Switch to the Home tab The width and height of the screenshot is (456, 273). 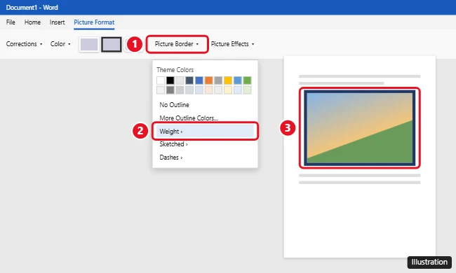pos(32,22)
